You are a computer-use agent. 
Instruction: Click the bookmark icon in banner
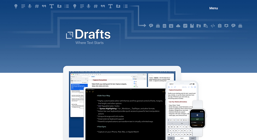tap(192, 26)
